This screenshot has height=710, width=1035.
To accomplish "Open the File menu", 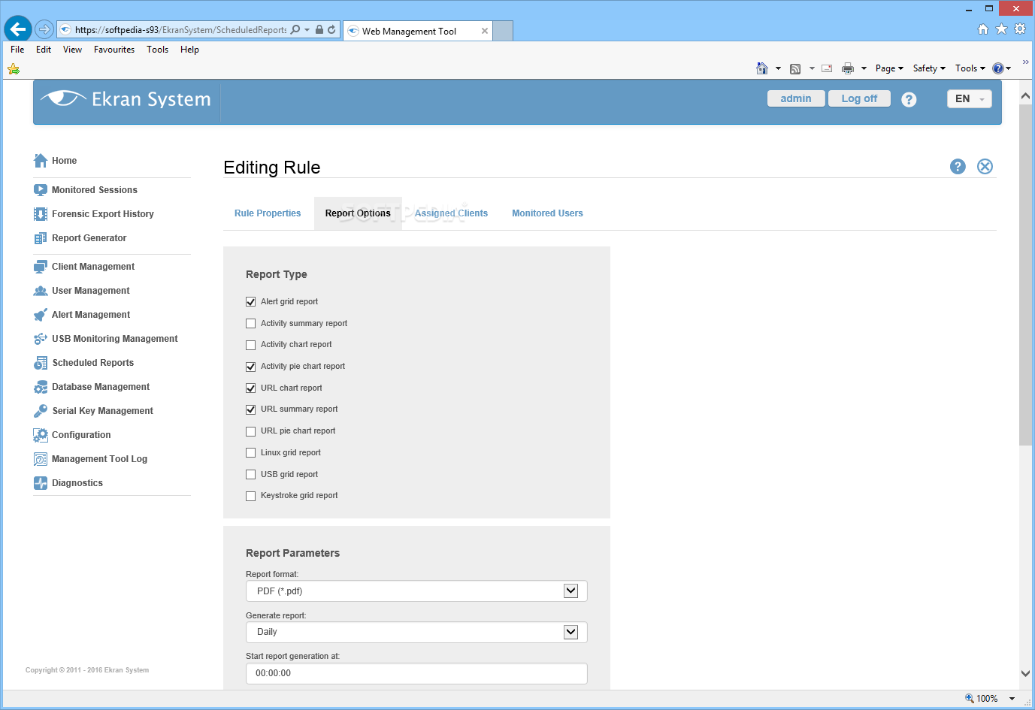I will click(17, 50).
